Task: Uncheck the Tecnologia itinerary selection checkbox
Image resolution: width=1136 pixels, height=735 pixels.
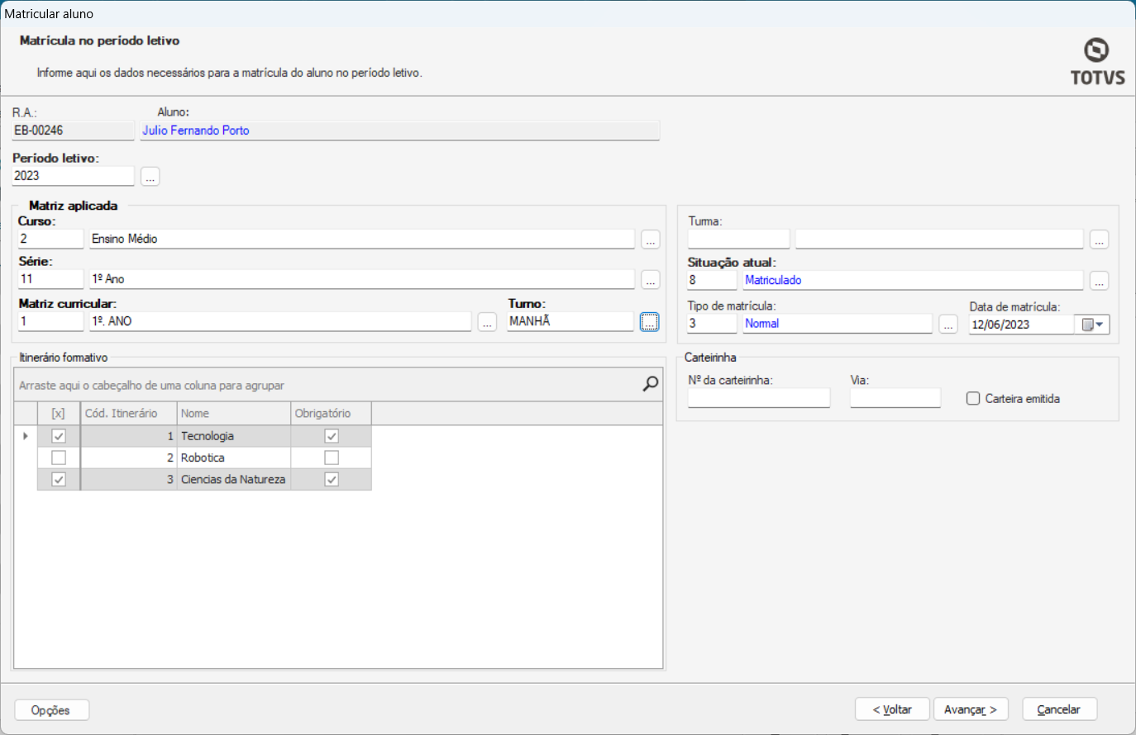Action: [59, 436]
